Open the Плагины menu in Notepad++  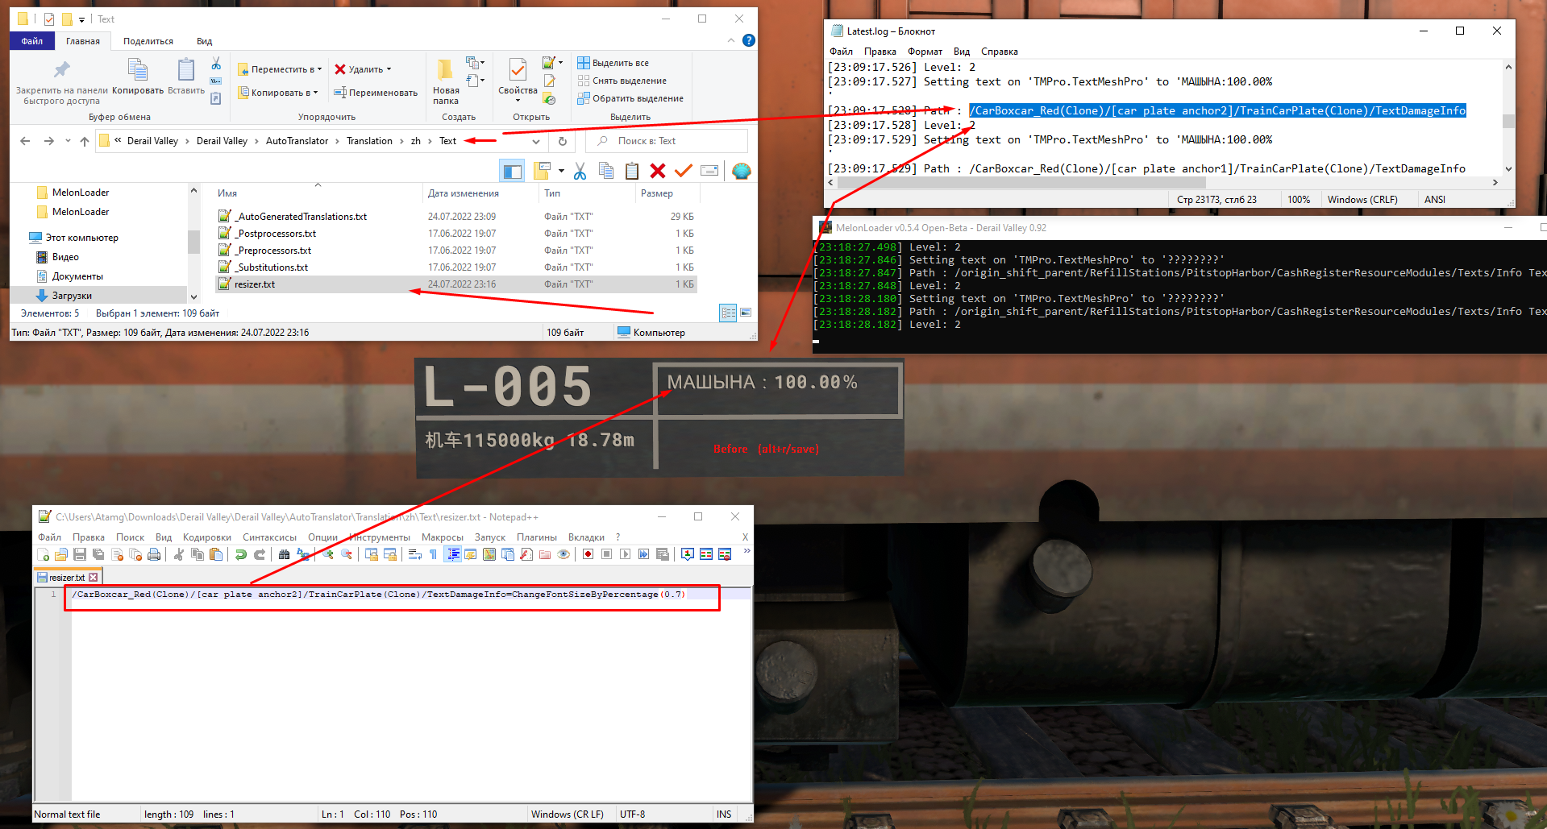[538, 537]
